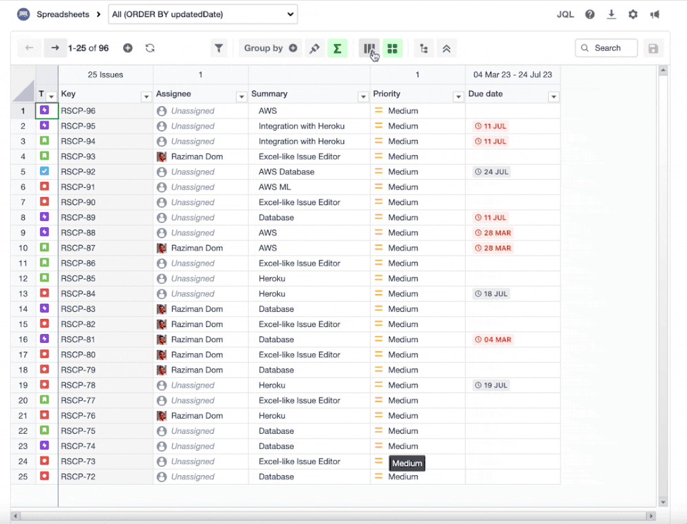Click the Medium priority icon for RSCP-84
This screenshot has height=524, width=687.
[379, 293]
